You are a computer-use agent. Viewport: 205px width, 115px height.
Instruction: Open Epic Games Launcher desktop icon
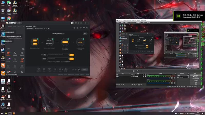(3, 27)
